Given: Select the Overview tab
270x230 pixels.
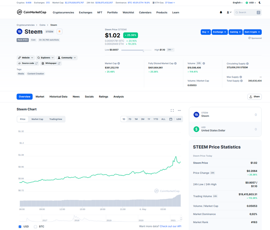Looking at the screenshot, I should 24,97.
